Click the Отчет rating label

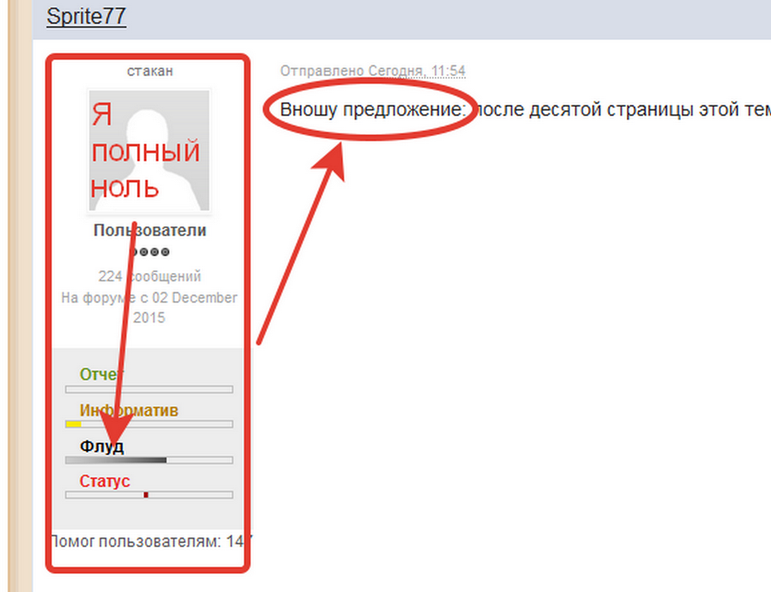point(102,374)
